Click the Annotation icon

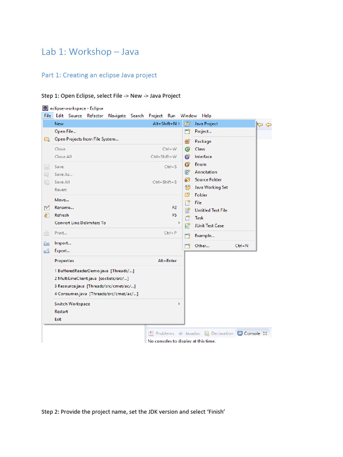coord(188,172)
